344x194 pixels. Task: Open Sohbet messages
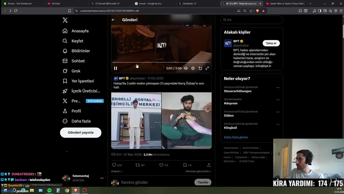(x=74, y=61)
